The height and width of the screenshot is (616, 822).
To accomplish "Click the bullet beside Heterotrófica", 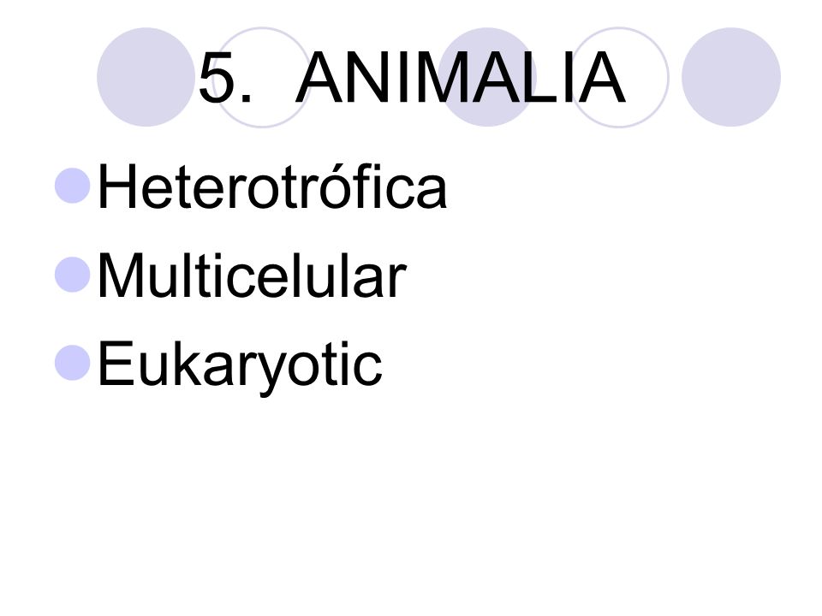I will pos(72,186).
